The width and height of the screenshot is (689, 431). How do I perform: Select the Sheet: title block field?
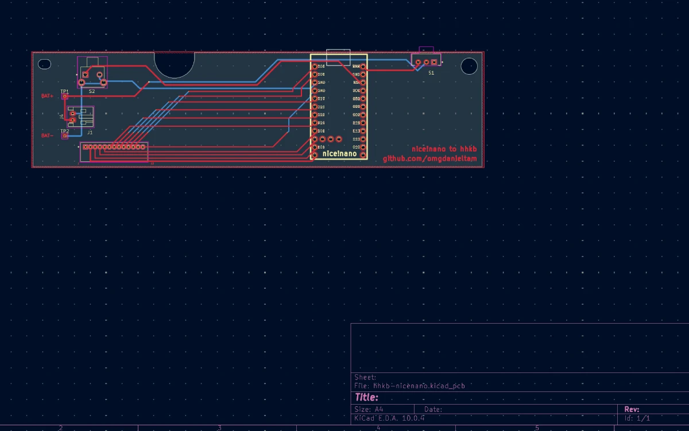click(x=365, y=377)
